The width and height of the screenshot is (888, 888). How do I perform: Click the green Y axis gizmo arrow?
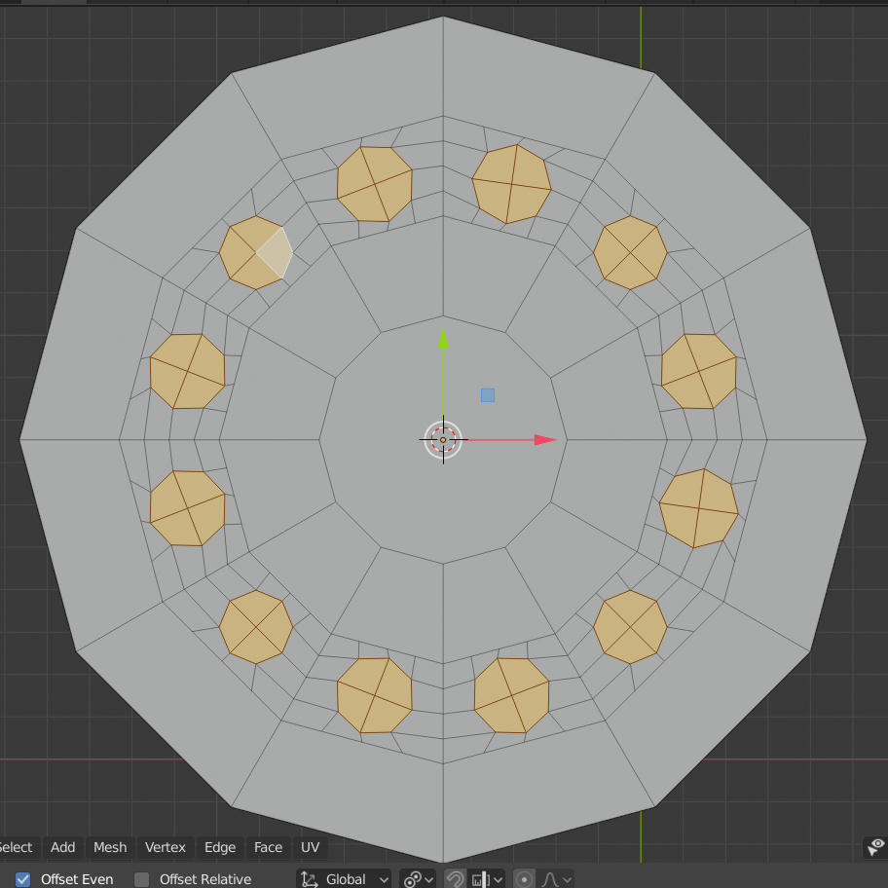tap(443, 338)
